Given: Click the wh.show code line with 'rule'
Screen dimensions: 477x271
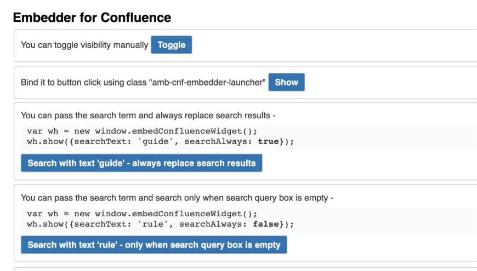Looking at the screenshot, I should (160, 224).
